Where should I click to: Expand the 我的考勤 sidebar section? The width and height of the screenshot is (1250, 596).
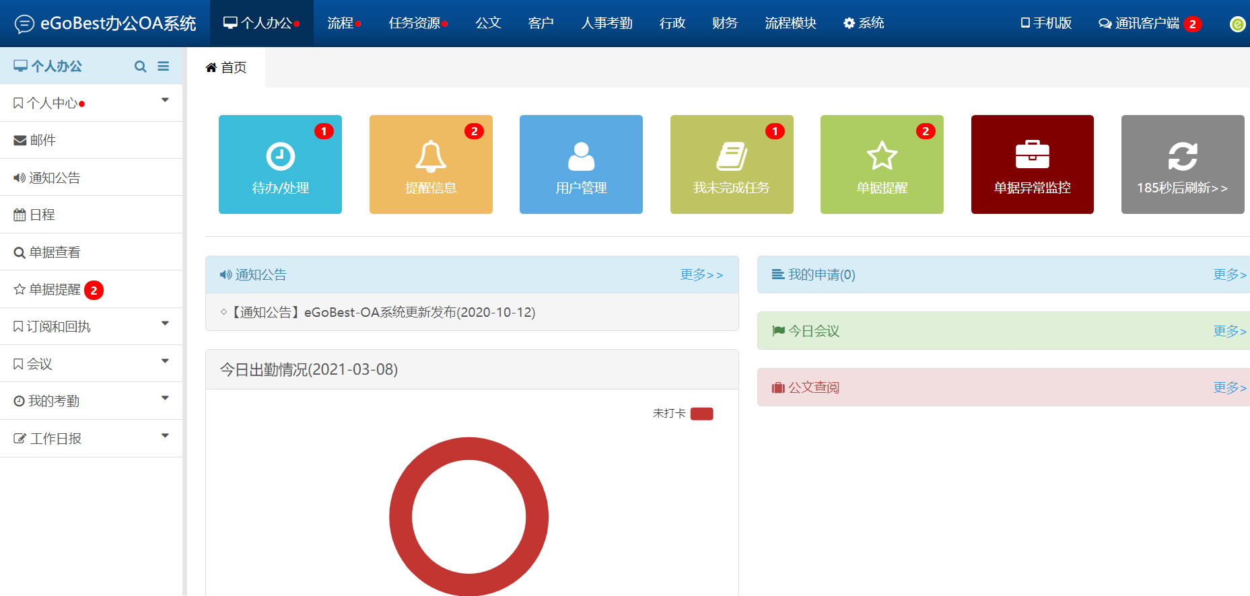click(91, 401)
